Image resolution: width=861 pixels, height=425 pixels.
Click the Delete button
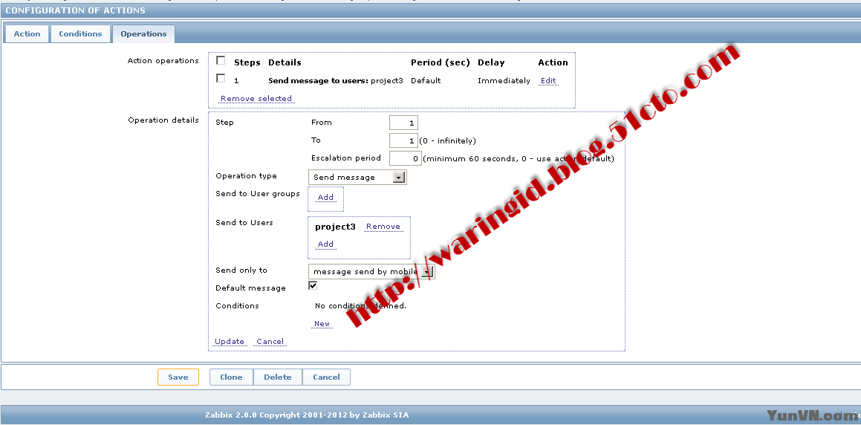(x=277, y=377)
